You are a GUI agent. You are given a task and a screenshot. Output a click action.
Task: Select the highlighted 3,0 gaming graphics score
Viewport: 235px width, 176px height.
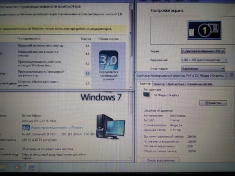88,74
